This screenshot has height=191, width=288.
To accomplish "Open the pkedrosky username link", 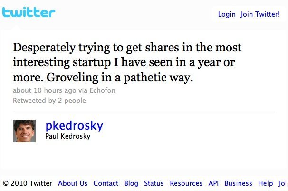I will [x=74, y=125].
